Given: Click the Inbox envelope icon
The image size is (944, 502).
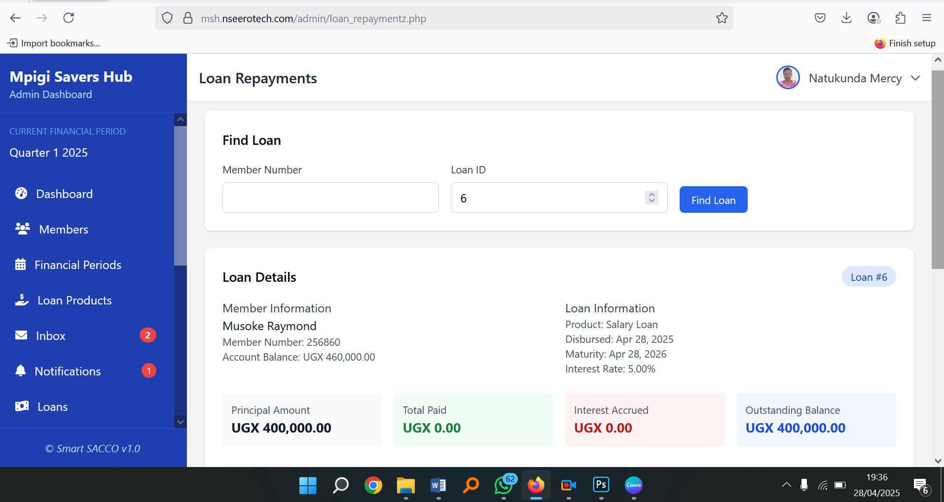Looking at the screenshot, I should click(x=21, y=335).
